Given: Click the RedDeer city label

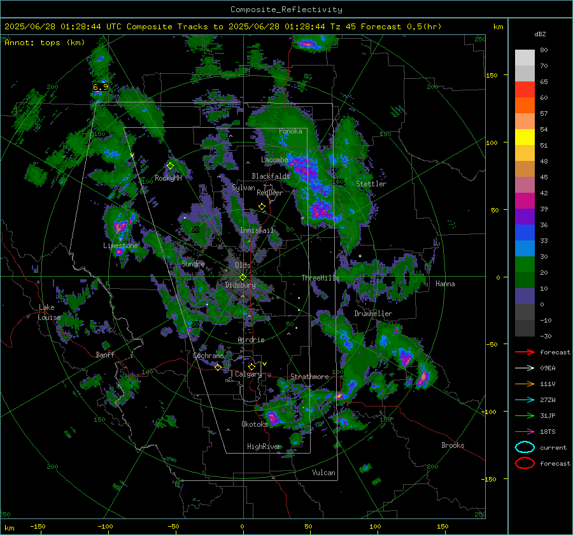Looking at the screenshot, I should click(x=270, y=193).
